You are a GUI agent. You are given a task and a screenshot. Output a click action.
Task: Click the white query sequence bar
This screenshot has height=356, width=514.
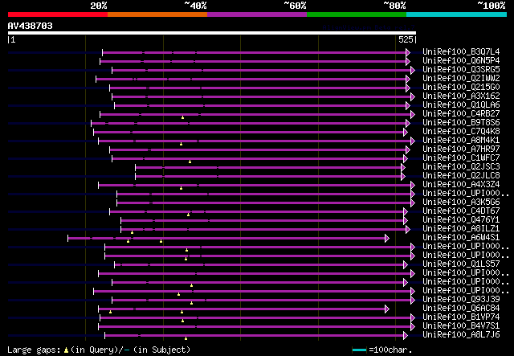[x=212, y=33]
